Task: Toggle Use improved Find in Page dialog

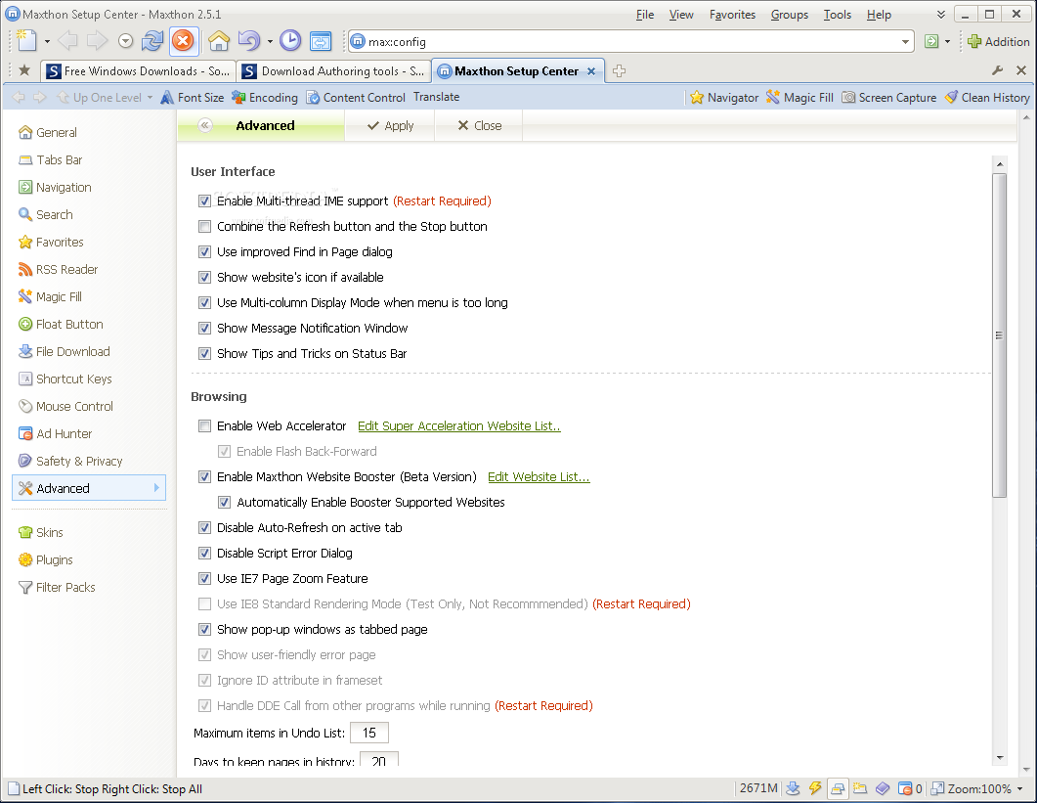Action: (205, 251)
